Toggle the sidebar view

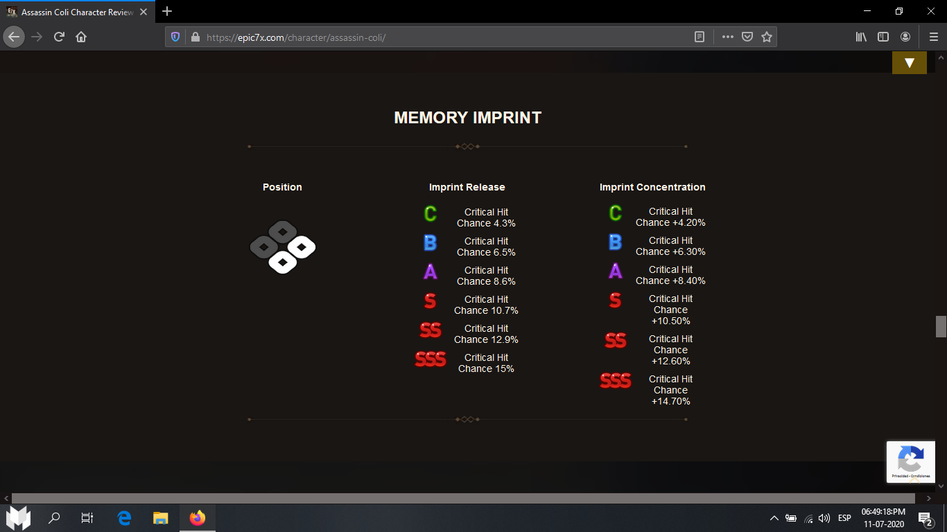coord(883,37)
